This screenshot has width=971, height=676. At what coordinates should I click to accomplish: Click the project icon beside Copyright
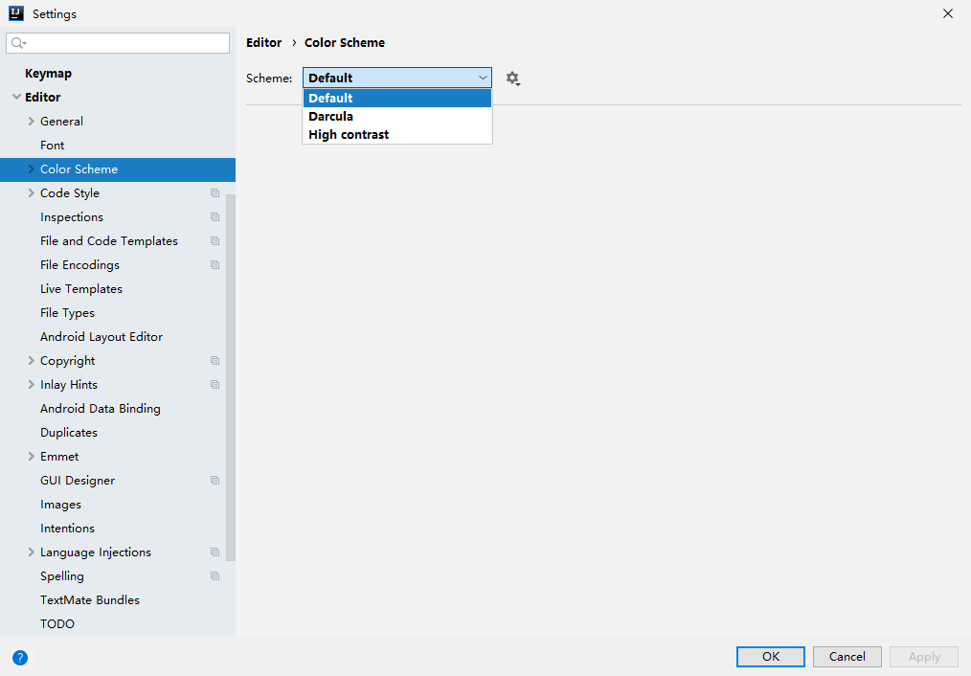215,361
